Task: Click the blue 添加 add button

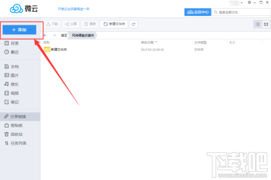Action: coord(19,30)
